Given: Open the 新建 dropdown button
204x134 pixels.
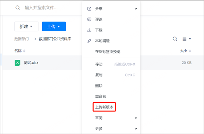Looking at the screenshot, I should [x=26, y=26].
